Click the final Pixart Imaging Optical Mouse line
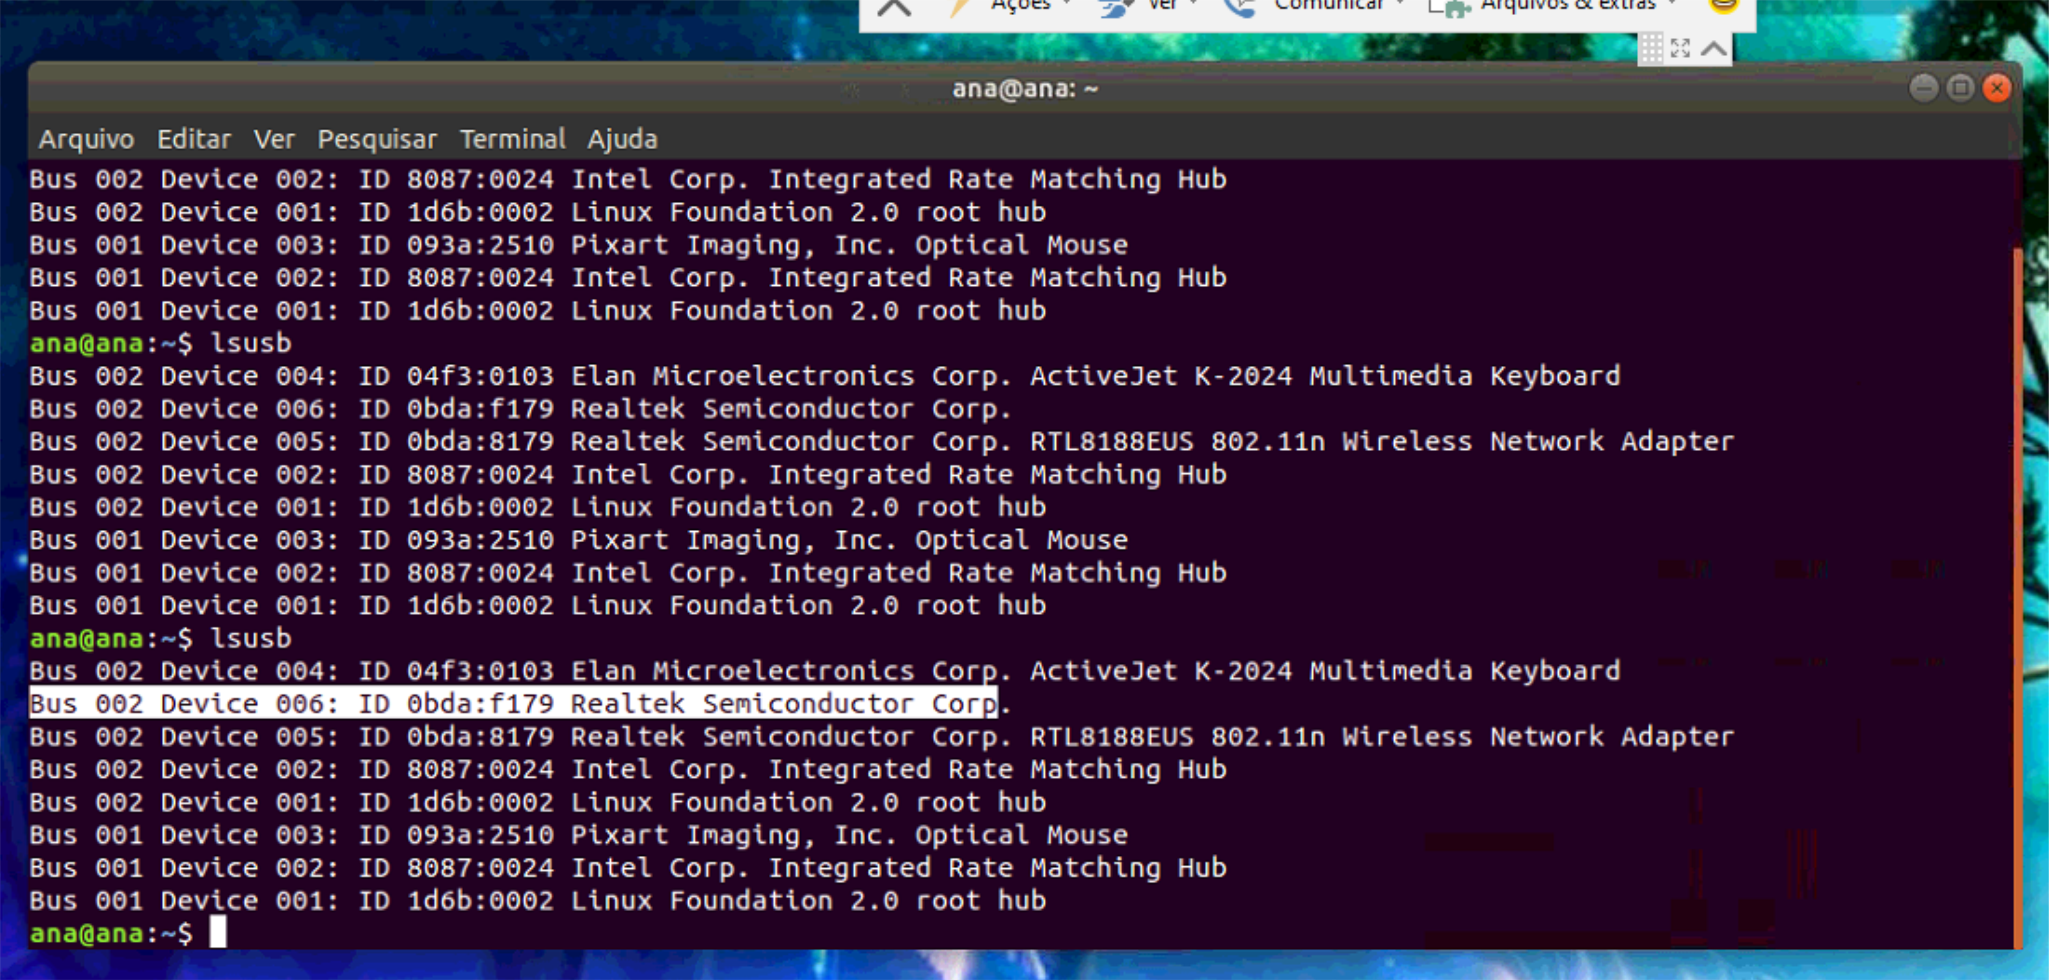Screen dimensions: 2049x980 [x=578, y=835]
